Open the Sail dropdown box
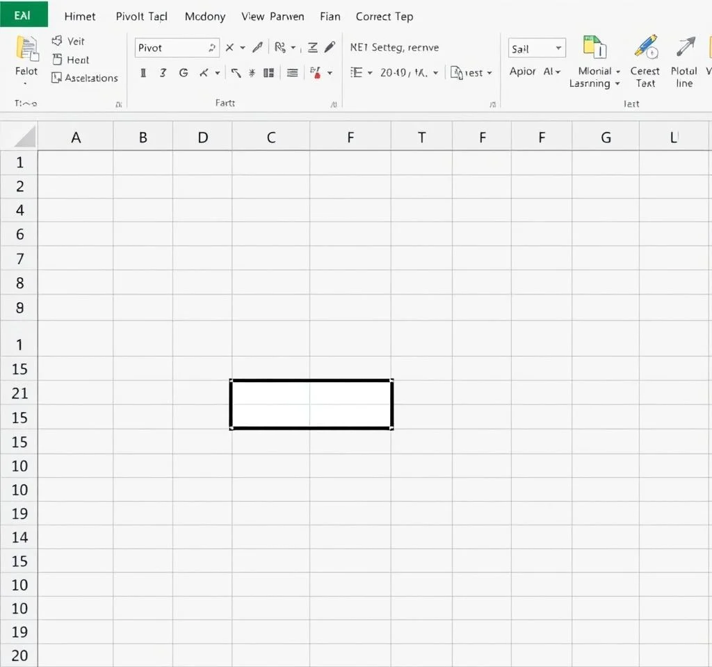 click(x=537, y=49)
